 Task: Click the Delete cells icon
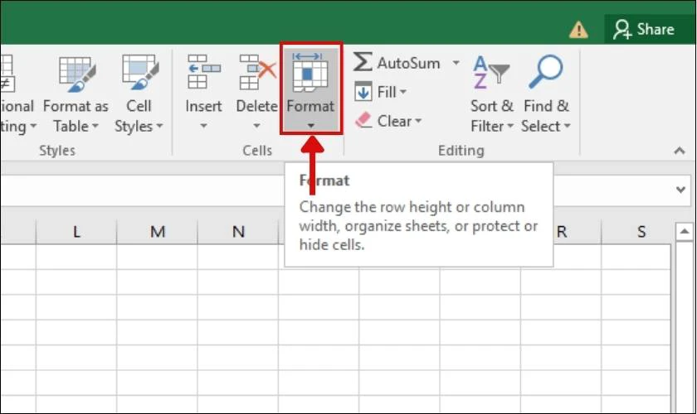(x=257, y=71)
